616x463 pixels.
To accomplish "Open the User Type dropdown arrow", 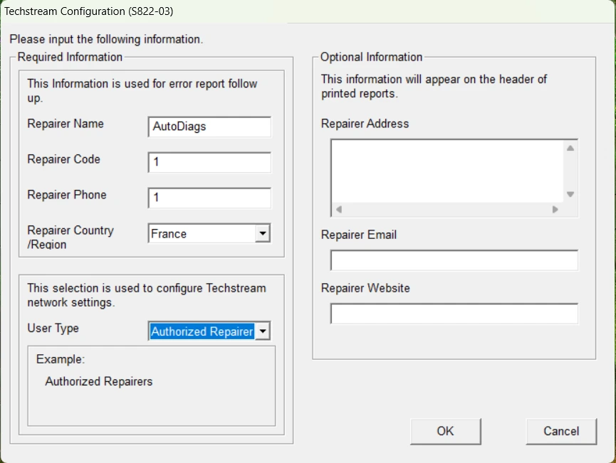I will [x=263, y=331].
